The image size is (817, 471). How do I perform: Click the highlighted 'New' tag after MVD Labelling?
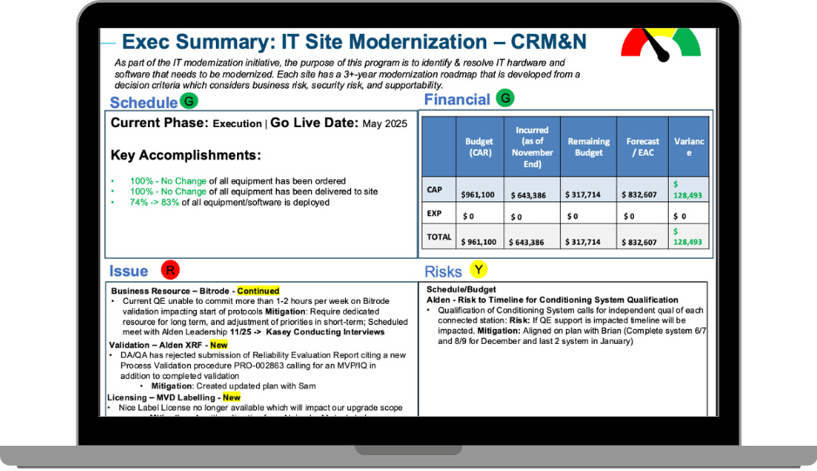[232, 398]
